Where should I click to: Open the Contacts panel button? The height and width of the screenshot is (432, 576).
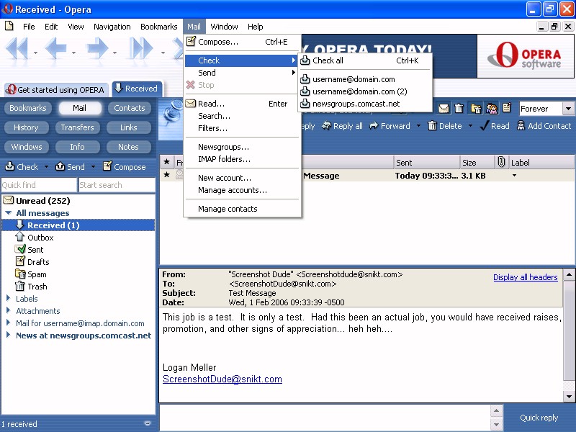[x=130, y=108]
